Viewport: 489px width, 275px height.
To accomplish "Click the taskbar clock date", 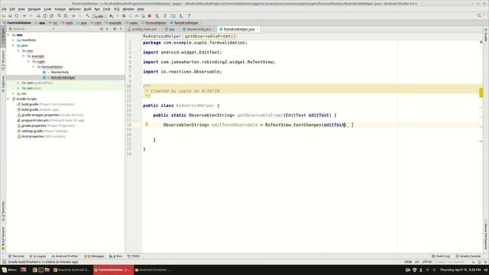I will [460, 270].
